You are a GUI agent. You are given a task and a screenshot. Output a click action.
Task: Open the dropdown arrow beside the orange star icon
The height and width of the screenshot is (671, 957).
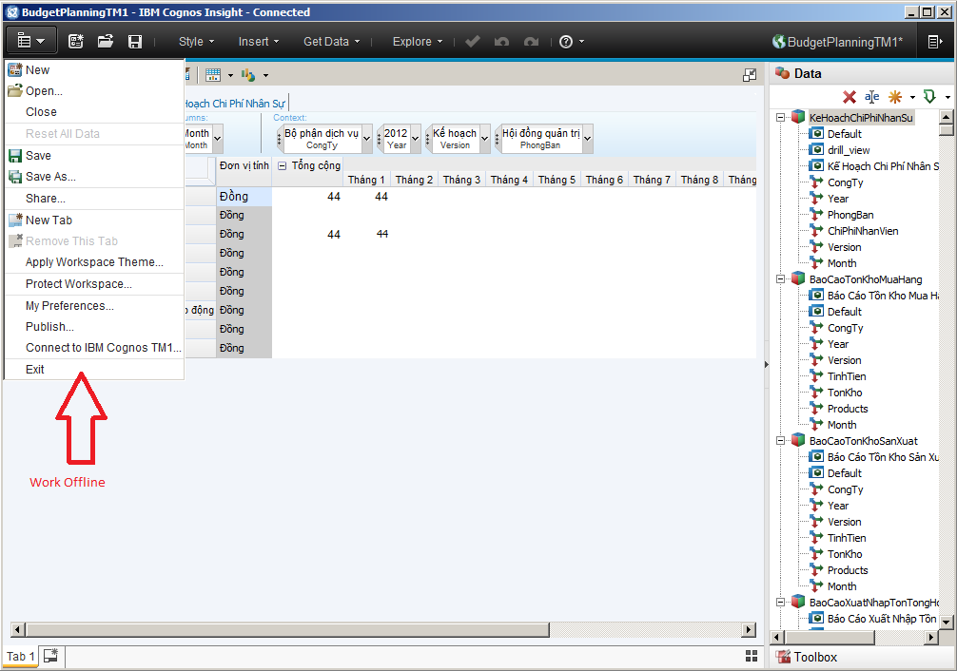pyautogui.click(x=912, y=96)
